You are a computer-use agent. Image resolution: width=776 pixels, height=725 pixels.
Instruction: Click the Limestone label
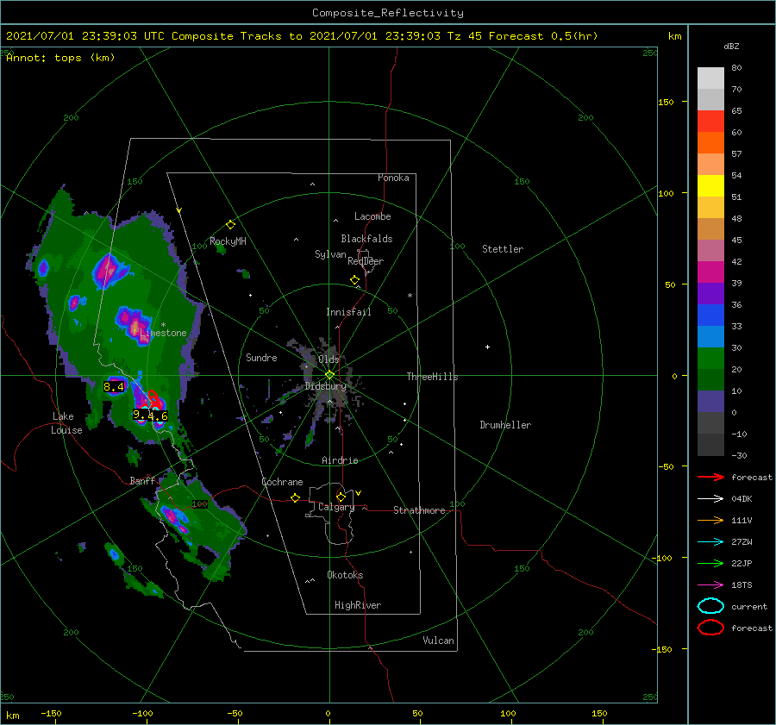pyautogui.click(x=163, y=333)
